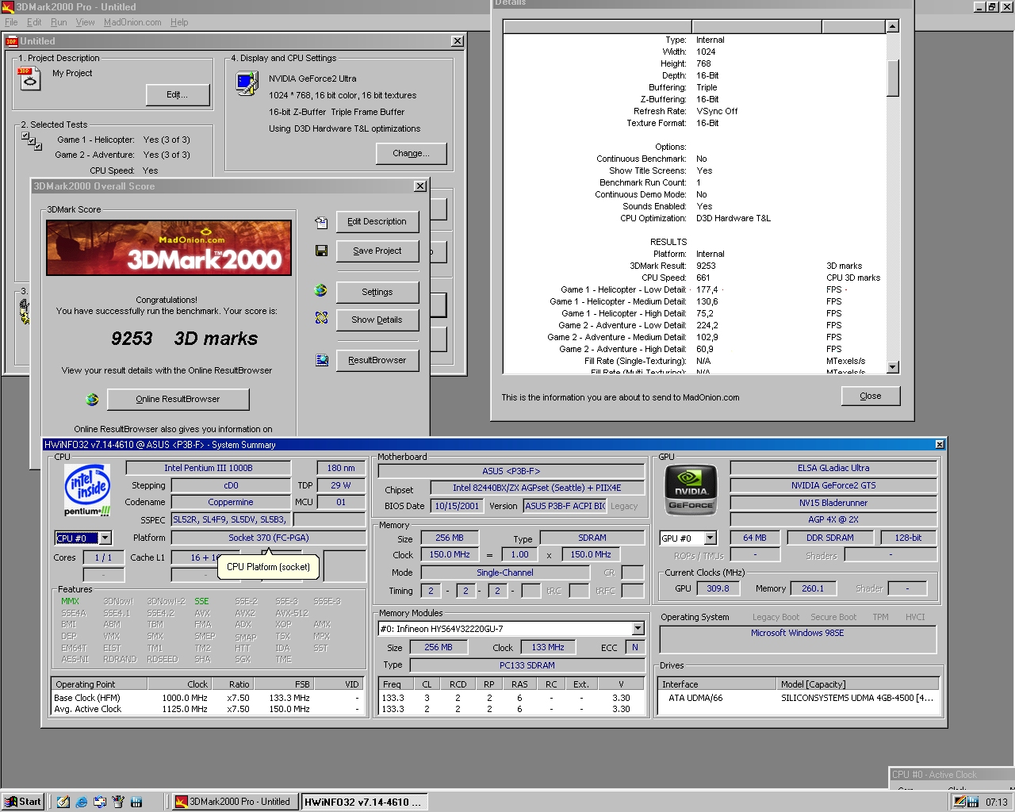Click the display and CPU settings monitor icon
Viewport: 1015px width, 812px height.
[x=247, y=82]
